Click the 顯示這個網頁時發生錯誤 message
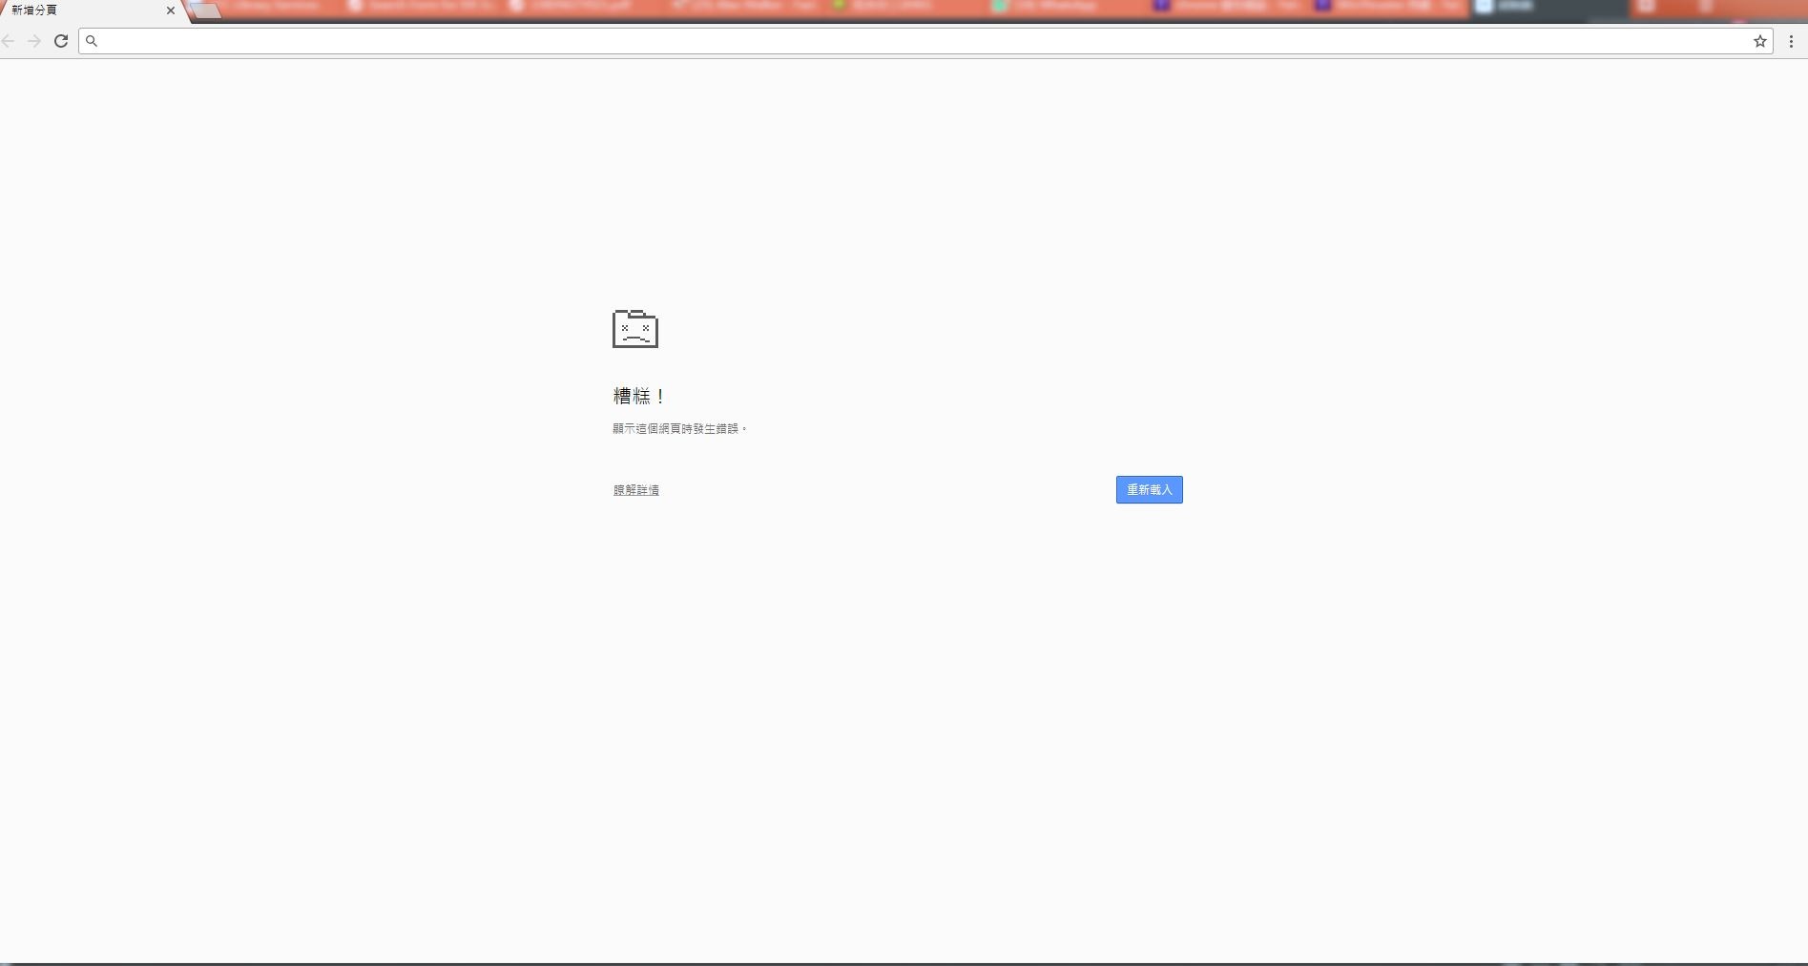This screenshot has height=966, width=1808. [x=679, y=429]
